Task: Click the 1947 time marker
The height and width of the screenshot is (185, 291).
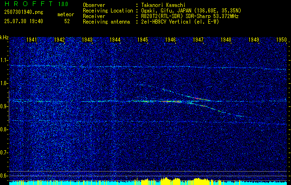Action: (198, 39)
